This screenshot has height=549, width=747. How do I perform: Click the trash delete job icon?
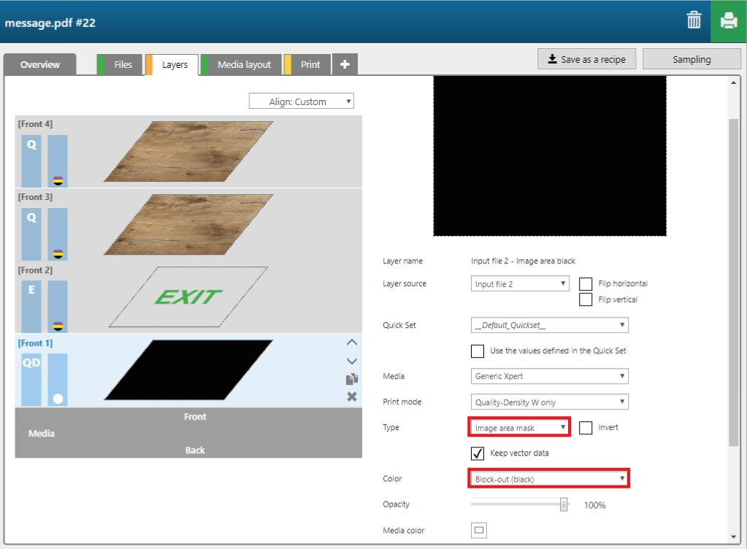694,20
